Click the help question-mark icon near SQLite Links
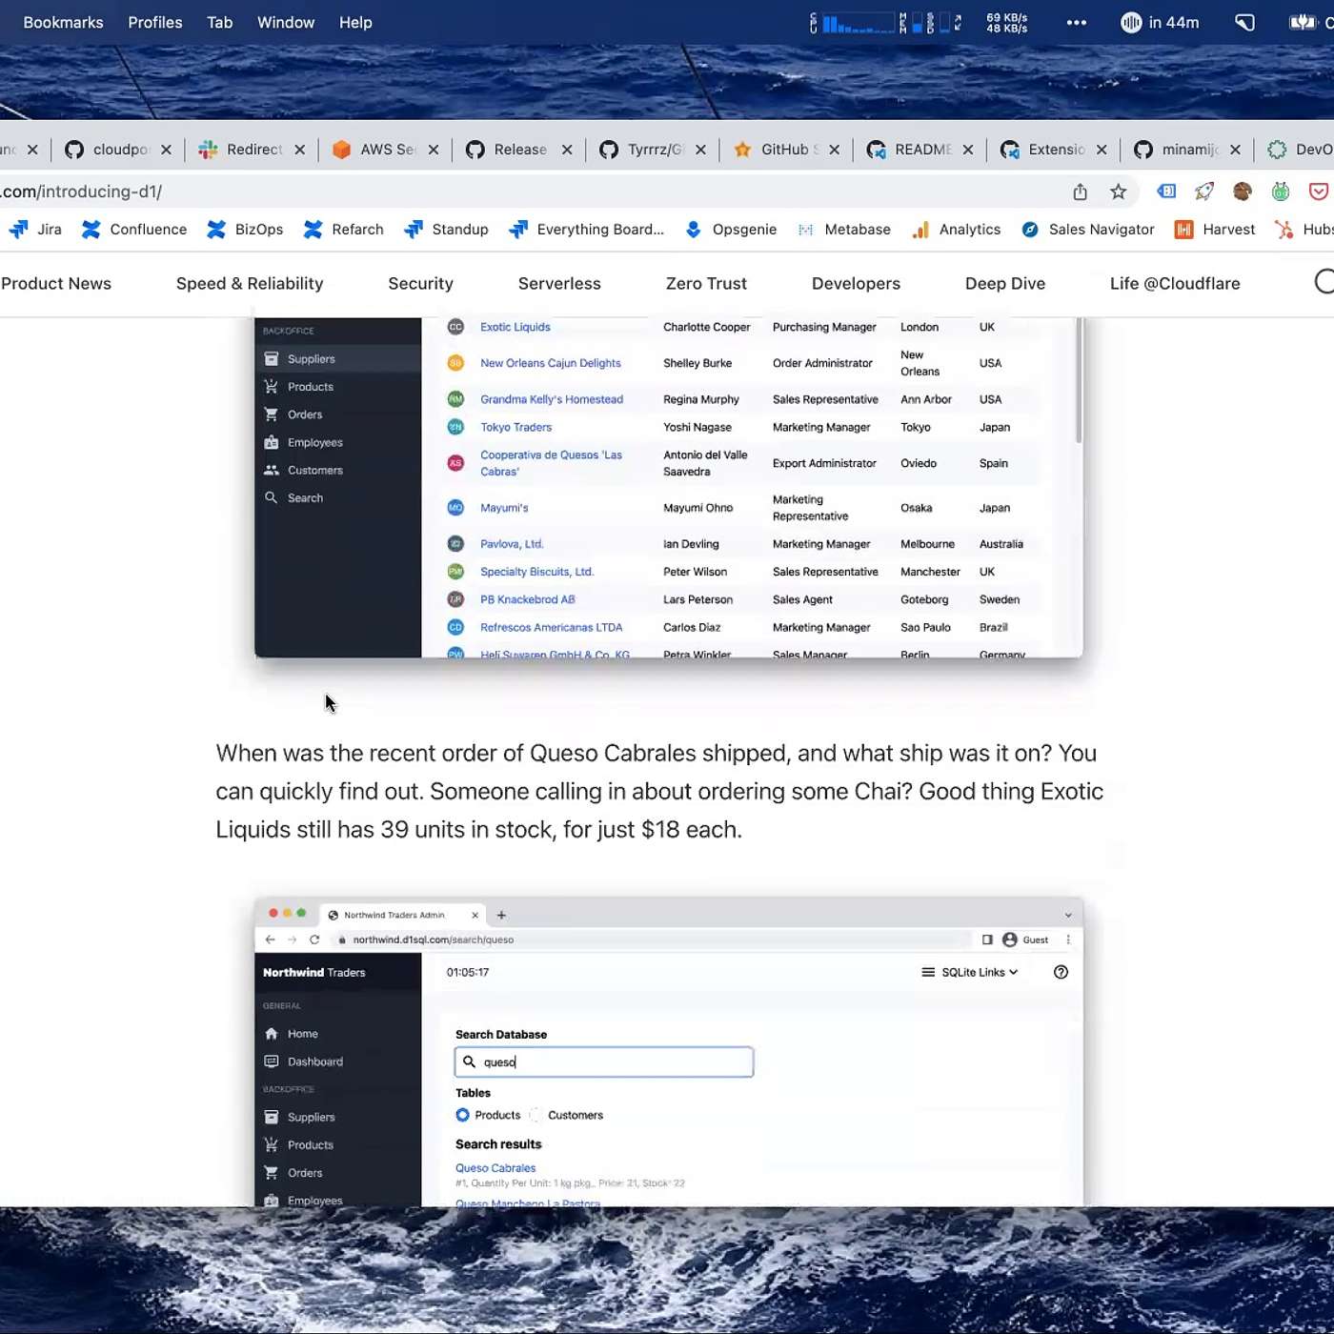 pyautogui.click(x=1061, y=972)
